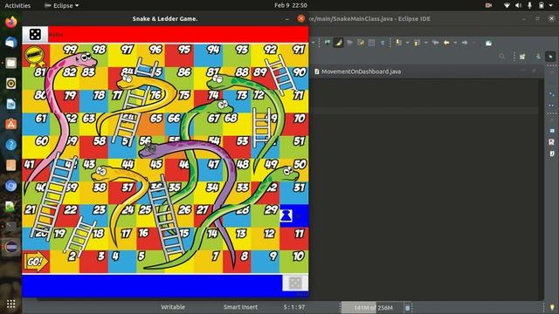Open the Terminal icon in the dock
559x314 pixels.
pos(11,227)
